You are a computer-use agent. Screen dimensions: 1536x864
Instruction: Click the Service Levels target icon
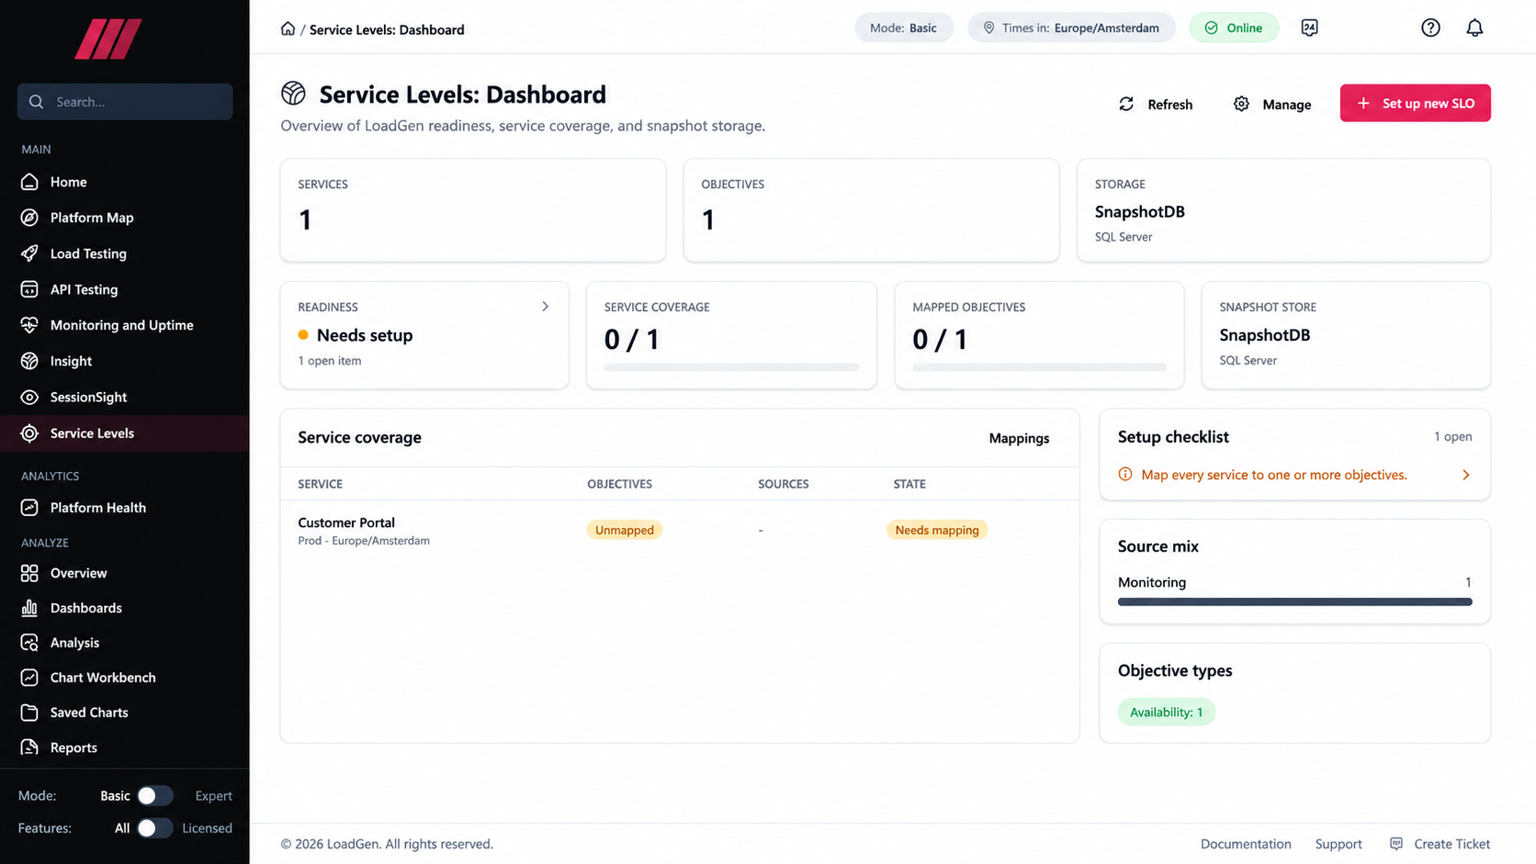(29, 433)
